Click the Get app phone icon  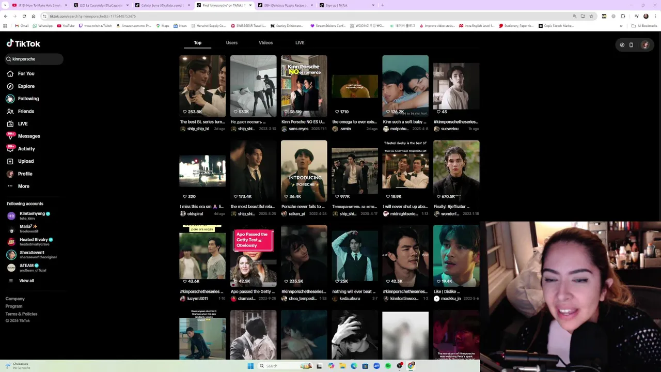[x=631, y=45]
